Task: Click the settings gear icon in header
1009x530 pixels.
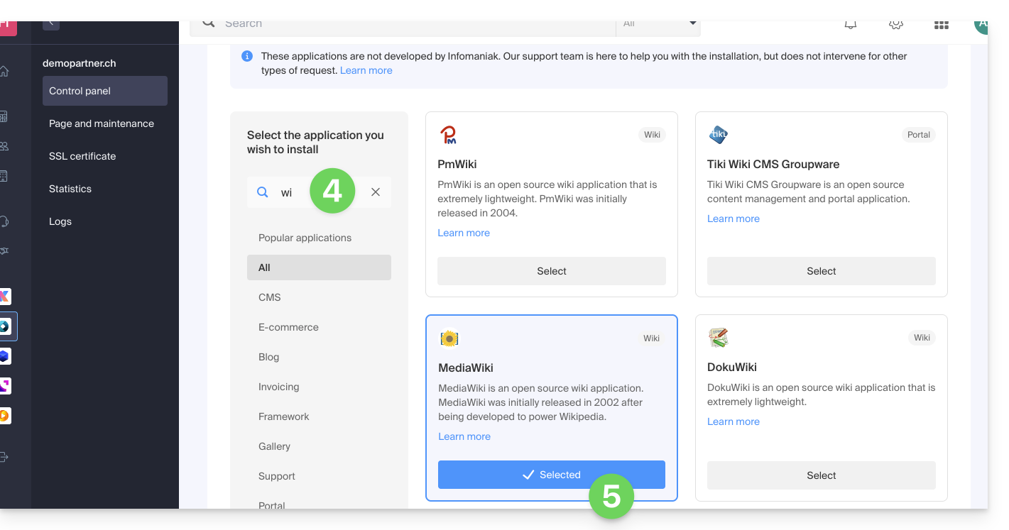Action: coord(895,24)
